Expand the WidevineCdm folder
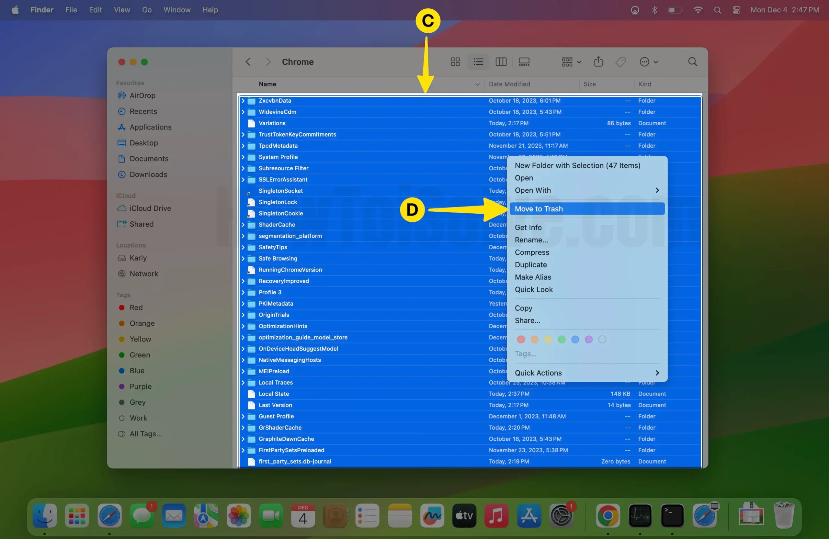The width and height of the screenshot is (829, 539). coord(243,112)
